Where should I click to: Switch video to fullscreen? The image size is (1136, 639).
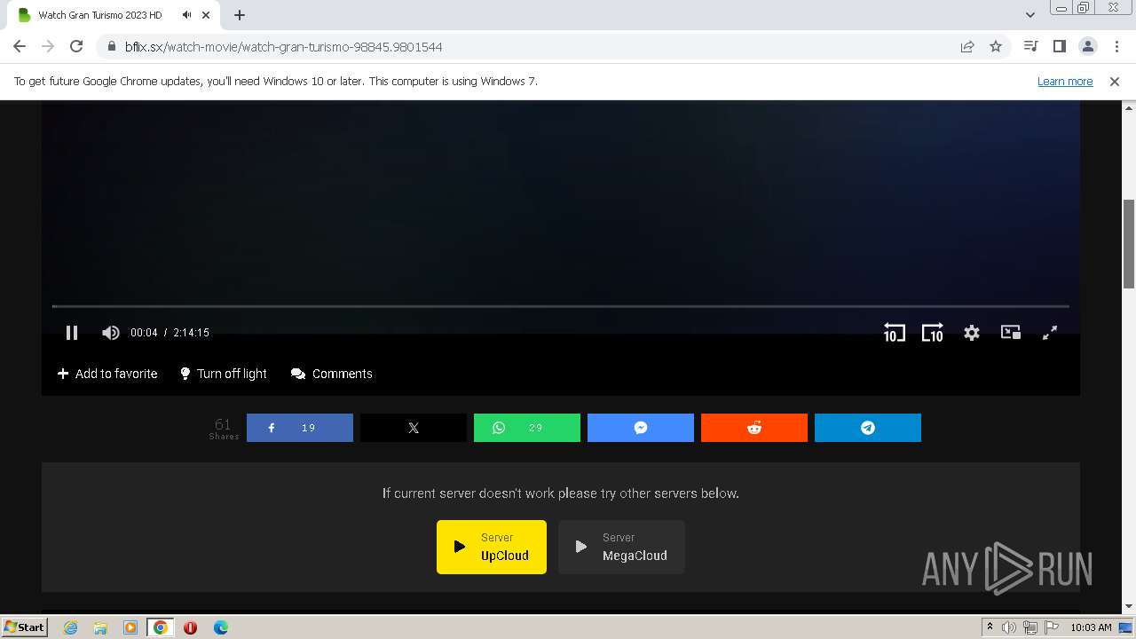(1050, 333)
